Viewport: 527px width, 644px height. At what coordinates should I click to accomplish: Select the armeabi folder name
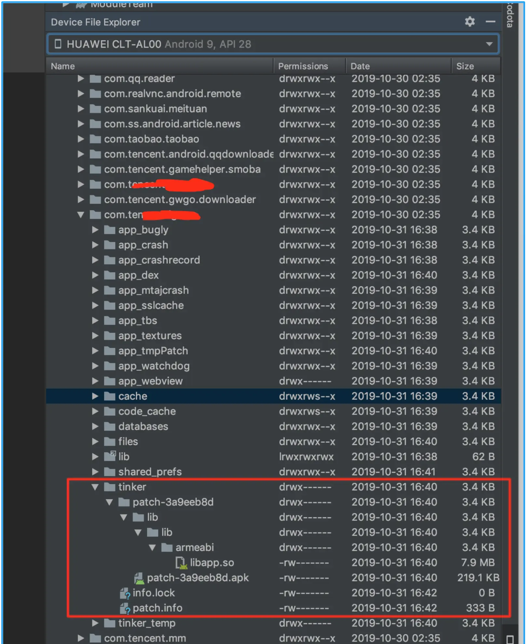pyautogui.click(x=195, y=548)
